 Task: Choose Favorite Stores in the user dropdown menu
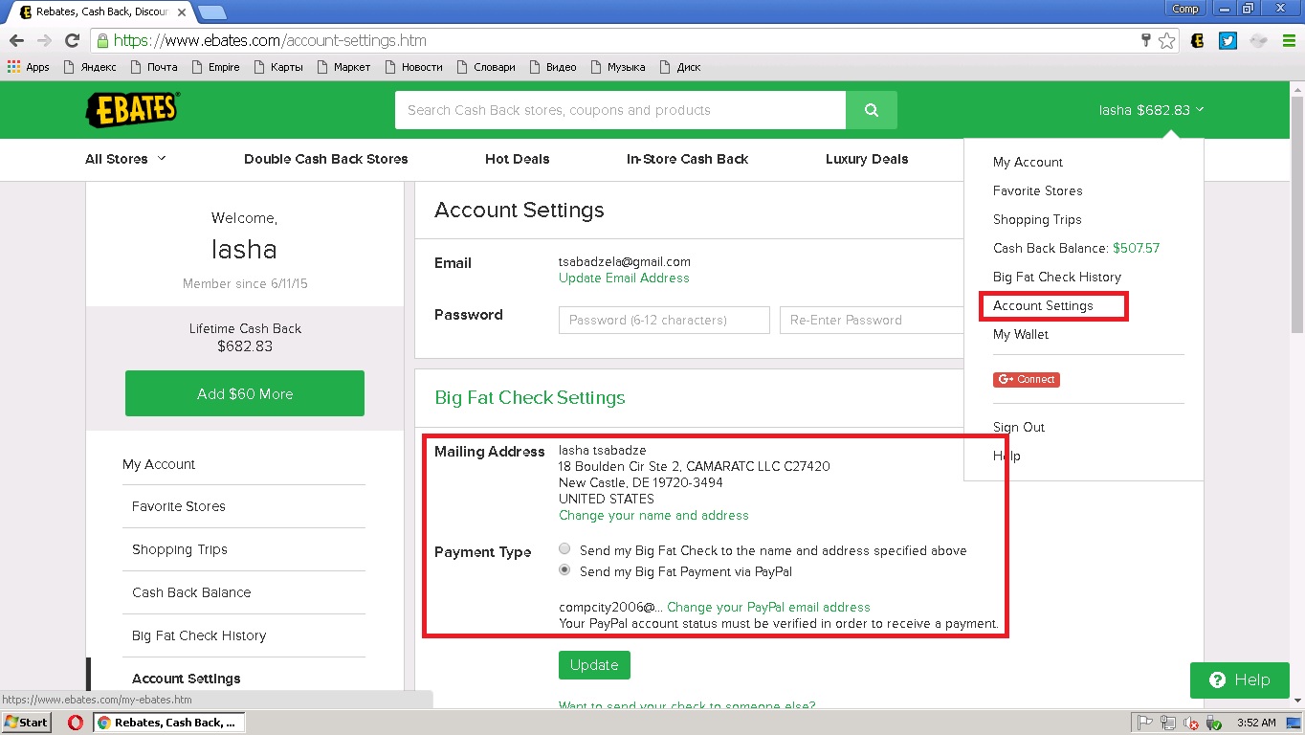click(x=1038, y=191)
